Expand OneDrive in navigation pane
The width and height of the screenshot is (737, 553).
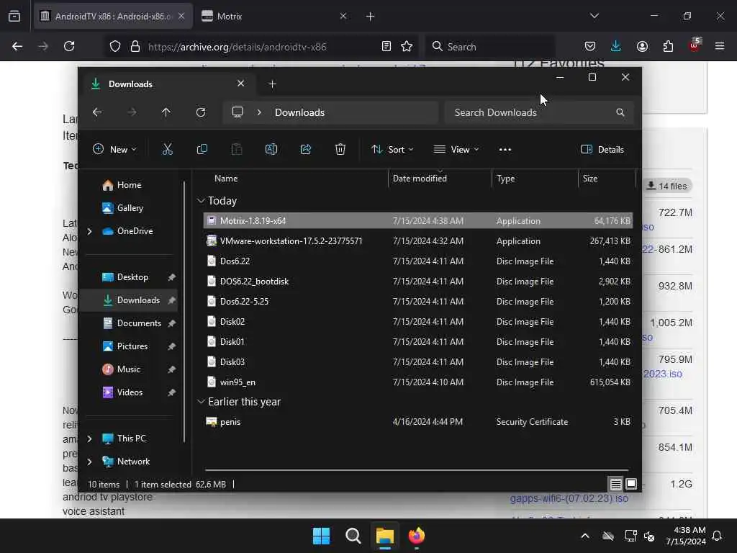pyautogui.click(x=90, y=231)
